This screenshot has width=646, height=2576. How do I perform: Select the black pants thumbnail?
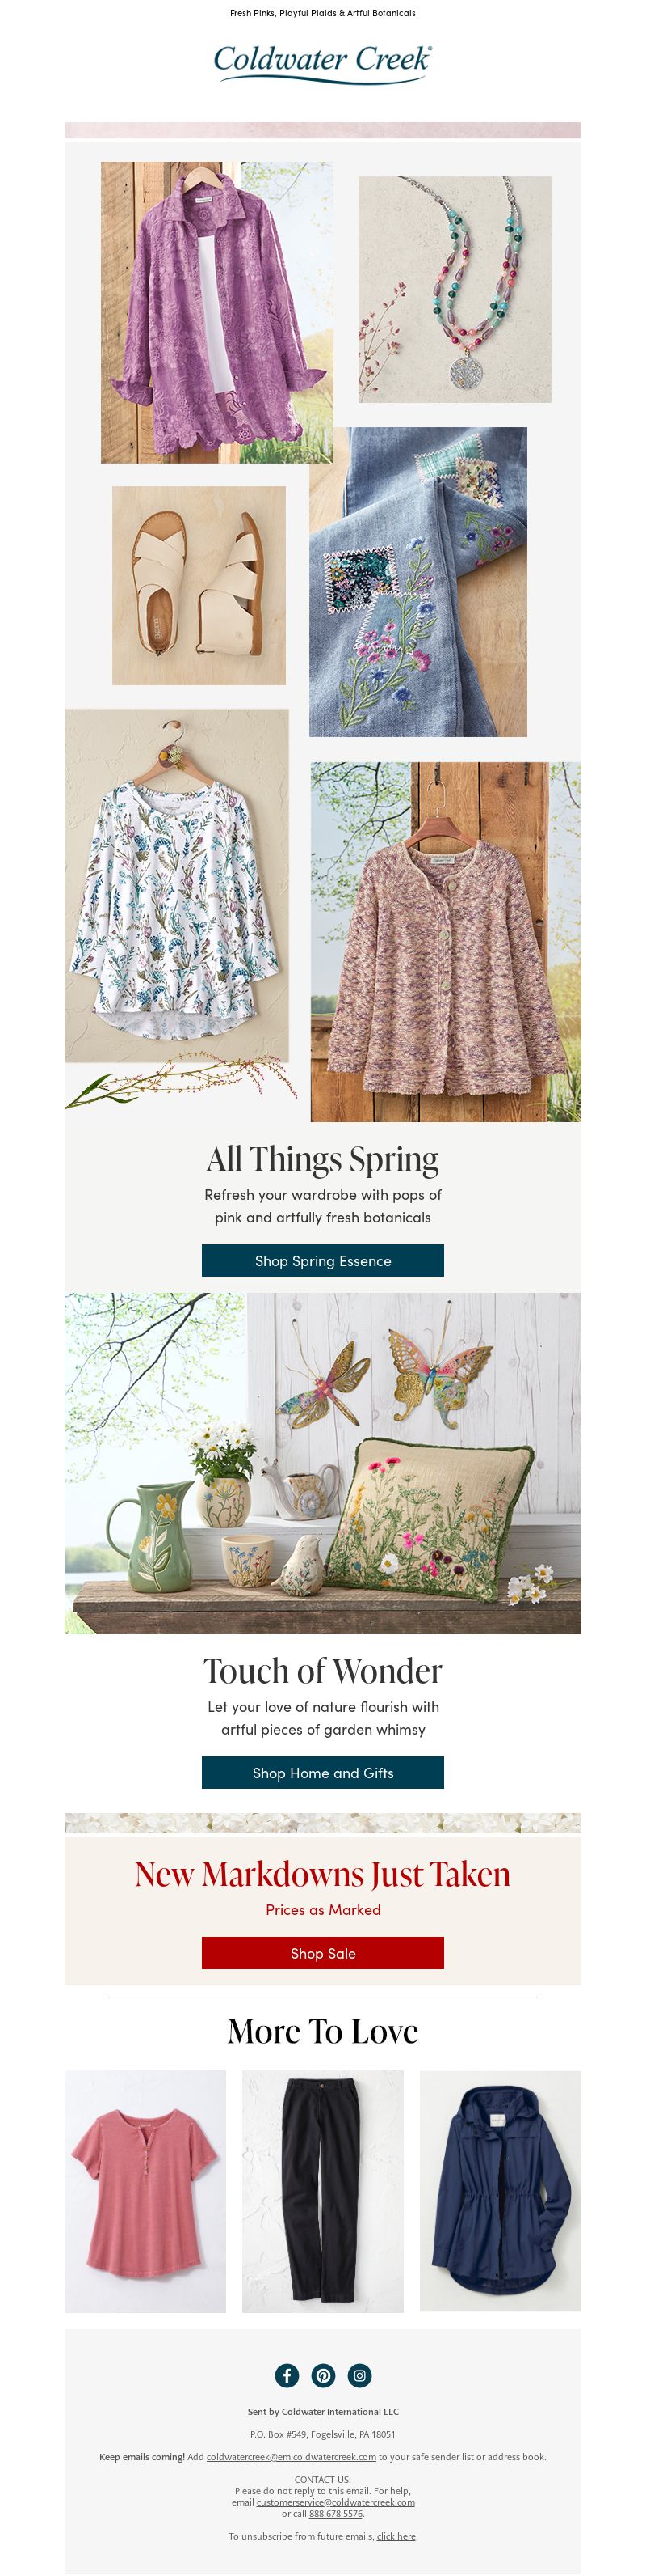(322, 2191)
